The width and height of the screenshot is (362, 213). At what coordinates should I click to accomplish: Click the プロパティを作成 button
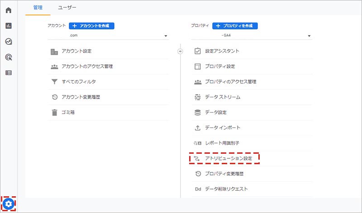tap(235, 26)
